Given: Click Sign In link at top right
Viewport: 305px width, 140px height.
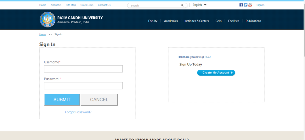Looking at the screenshot, I should click(260, 5).
